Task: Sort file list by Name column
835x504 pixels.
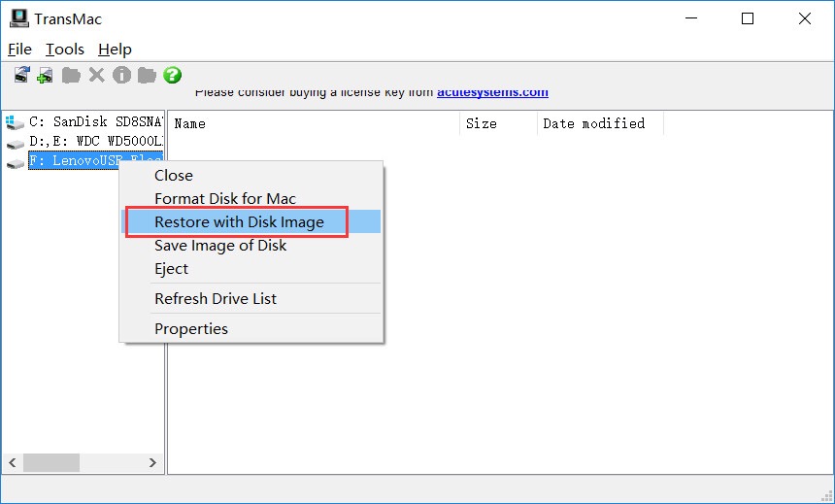Action: click(x=190, y=123)
